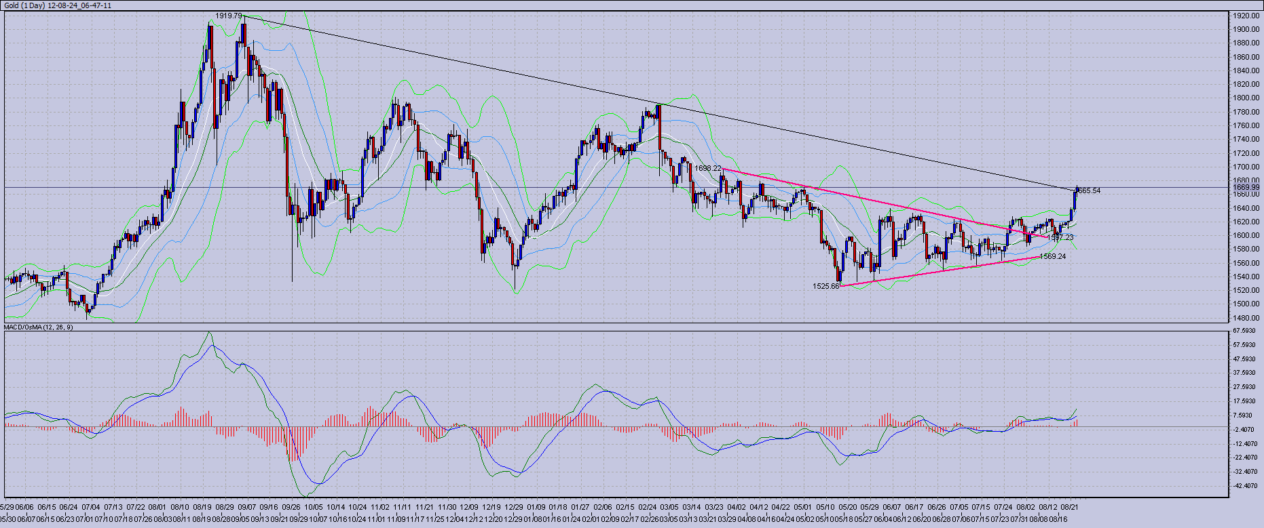Click the 1480.00 price axis tick
1264x528 pixels.
1246,318
